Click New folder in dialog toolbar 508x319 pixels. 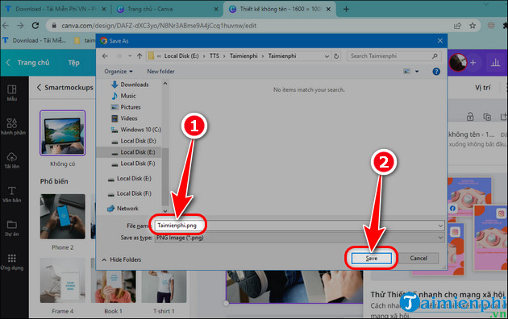(160, 71)
